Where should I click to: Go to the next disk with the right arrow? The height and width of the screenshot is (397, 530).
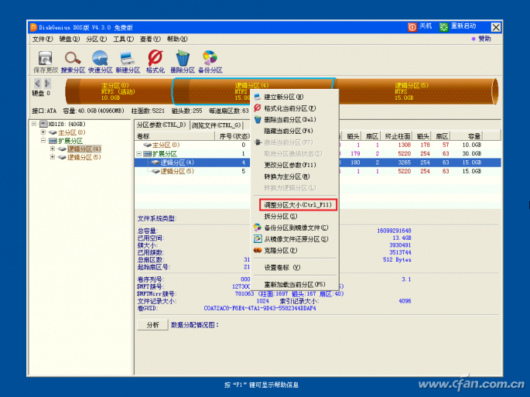click(47, 83)
